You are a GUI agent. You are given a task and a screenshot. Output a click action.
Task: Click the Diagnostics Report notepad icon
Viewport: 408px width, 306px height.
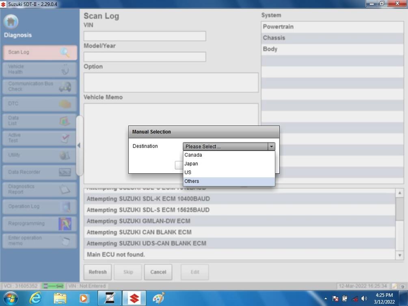pyautogui.click(x=65, y=190)
